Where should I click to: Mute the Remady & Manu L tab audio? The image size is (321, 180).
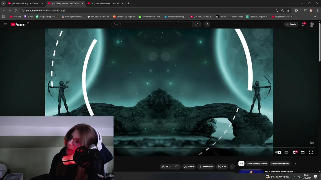118,3
